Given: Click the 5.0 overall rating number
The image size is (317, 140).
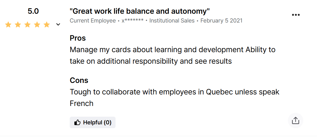Looking at the screenshot, I should pyautogui.click(x=33, y=11).
